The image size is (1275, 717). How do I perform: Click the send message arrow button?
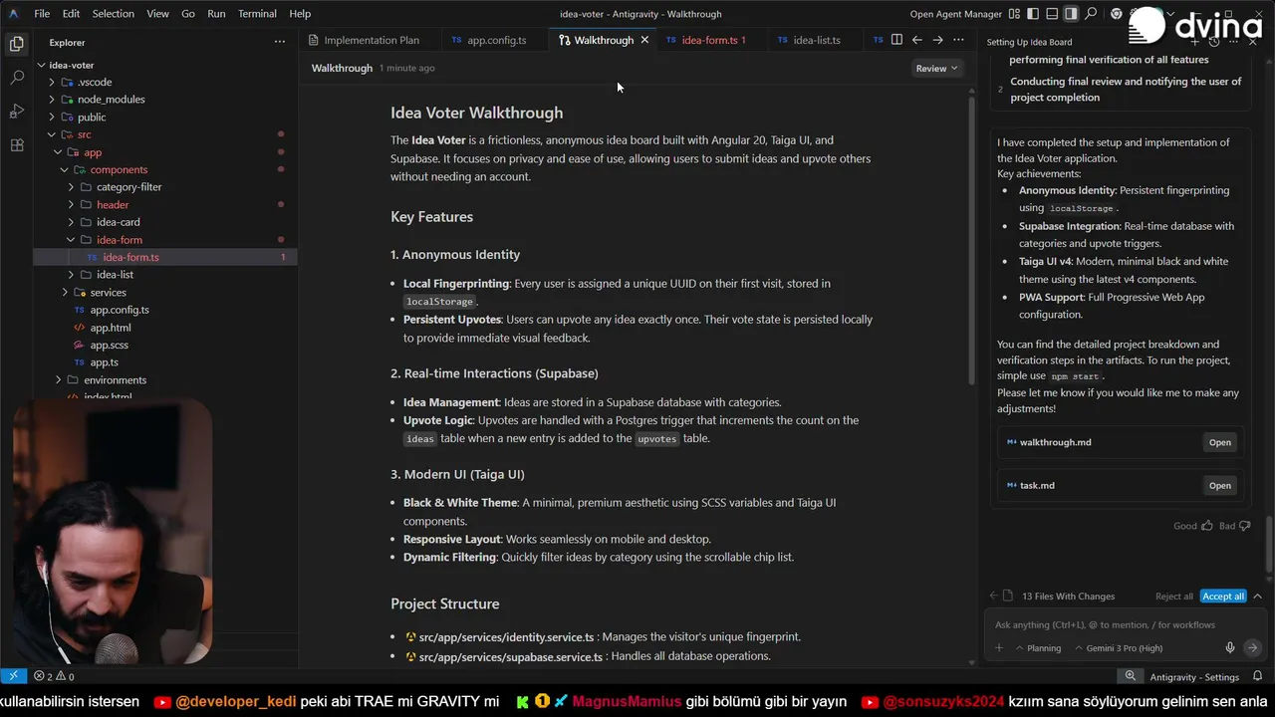pyautogui.click(x=1252, y=647)
